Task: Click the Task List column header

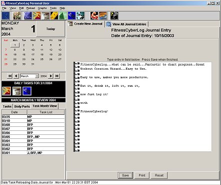Action: coord(46,112)
